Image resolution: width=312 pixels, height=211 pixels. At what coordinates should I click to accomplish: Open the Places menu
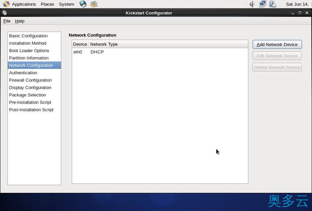click(x=47, y=4)
